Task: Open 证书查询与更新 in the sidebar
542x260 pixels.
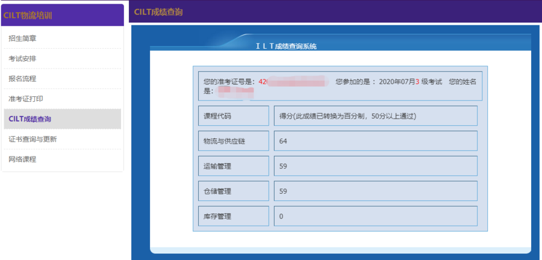Action: pos(33,139)
